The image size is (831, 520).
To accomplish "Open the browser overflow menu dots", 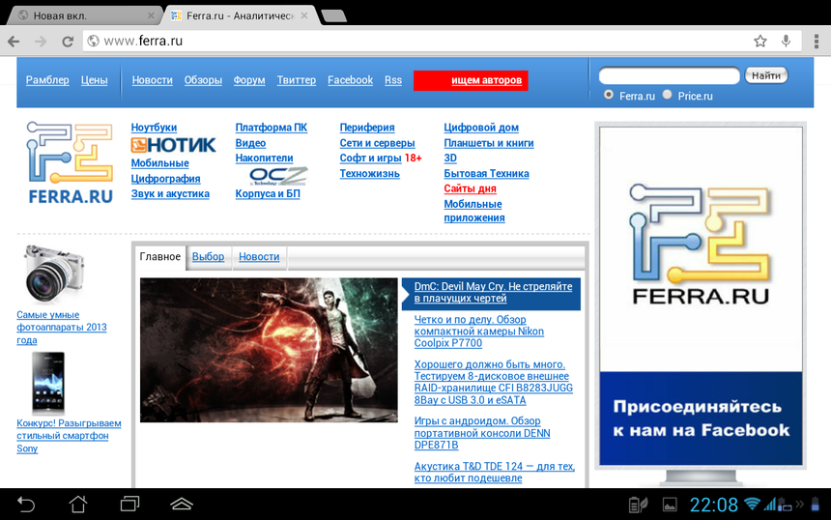I will coord(817,41).
